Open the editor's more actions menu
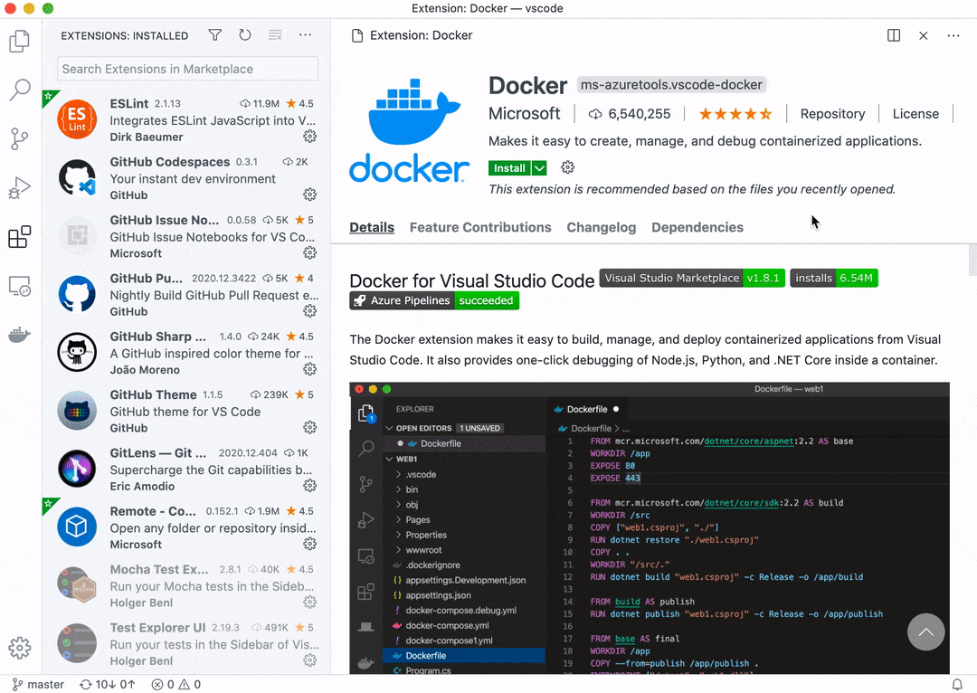The height and width of the screenshot is (693, 977). tap(953, 35)
